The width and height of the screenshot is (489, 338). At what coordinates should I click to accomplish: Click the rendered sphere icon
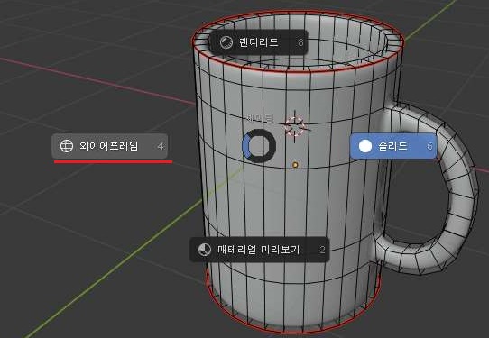pyautogui.click(x=226, y=42)
